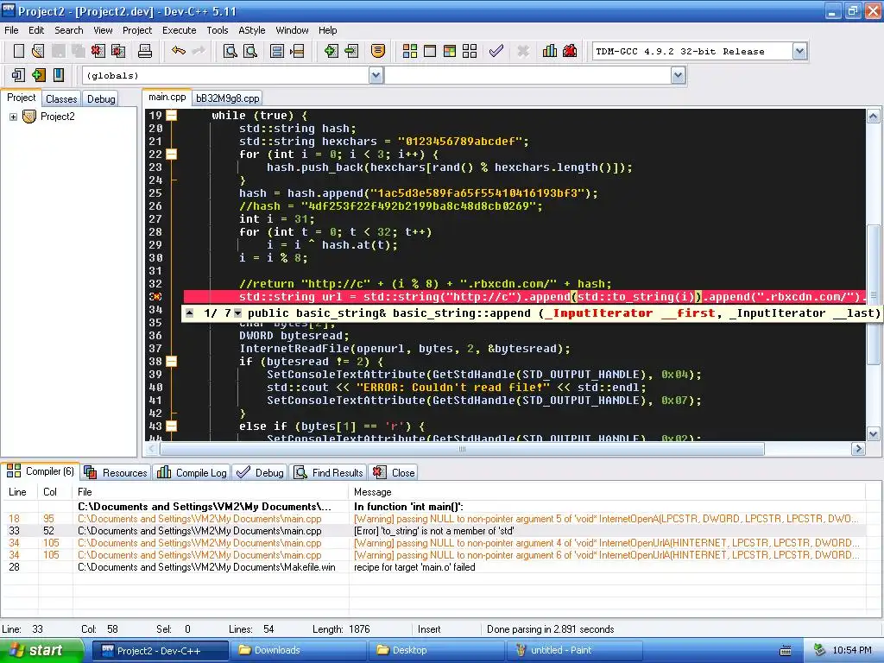
Task: Collapse the else-if fold at line 43
Action: click(x=172, y=426)
